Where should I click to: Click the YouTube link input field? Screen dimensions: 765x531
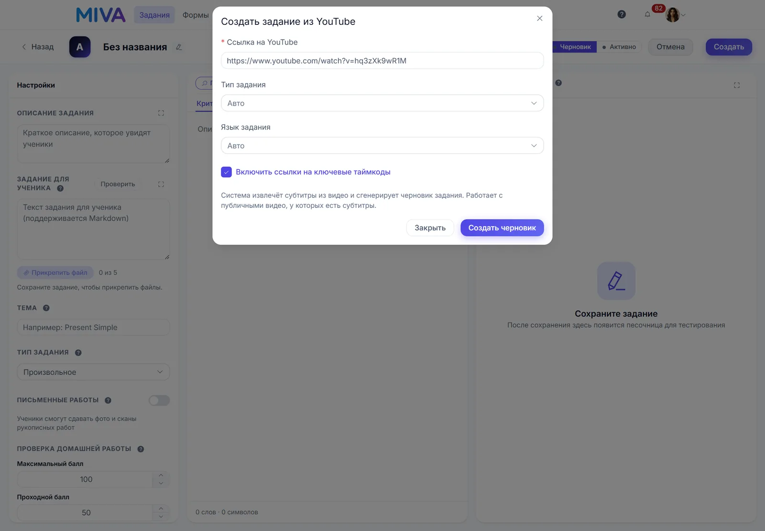[382, 61]
